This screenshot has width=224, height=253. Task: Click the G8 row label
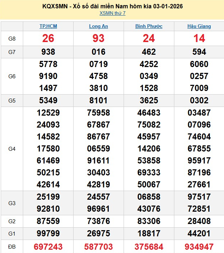(12, 38)
